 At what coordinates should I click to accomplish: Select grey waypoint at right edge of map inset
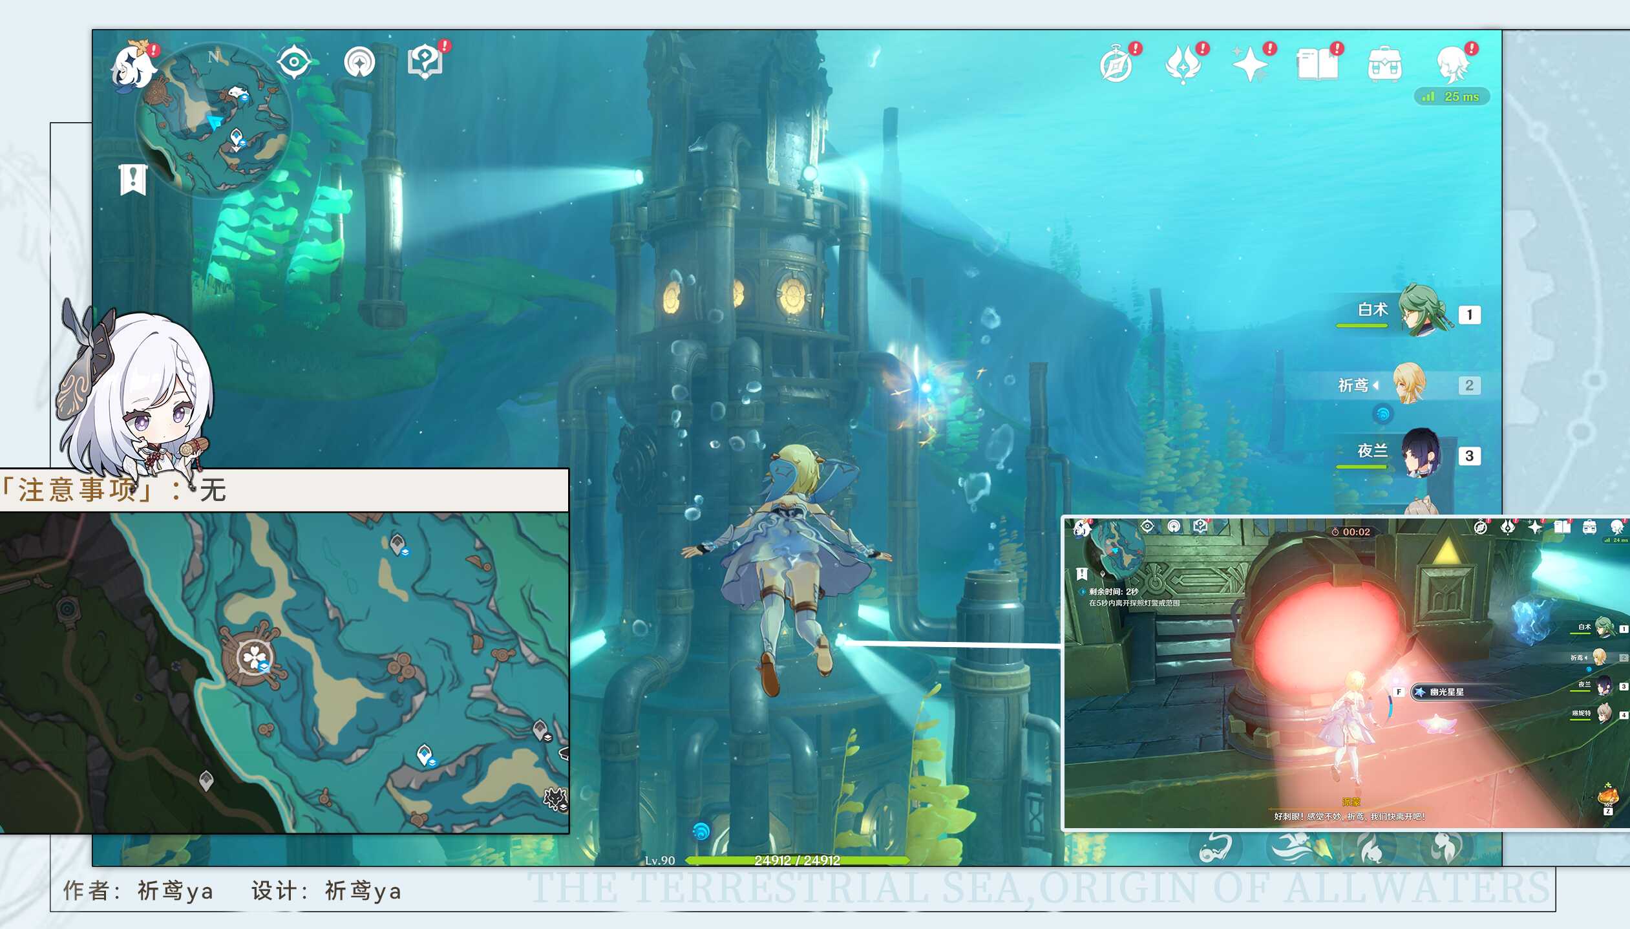(x=541, y=731)
